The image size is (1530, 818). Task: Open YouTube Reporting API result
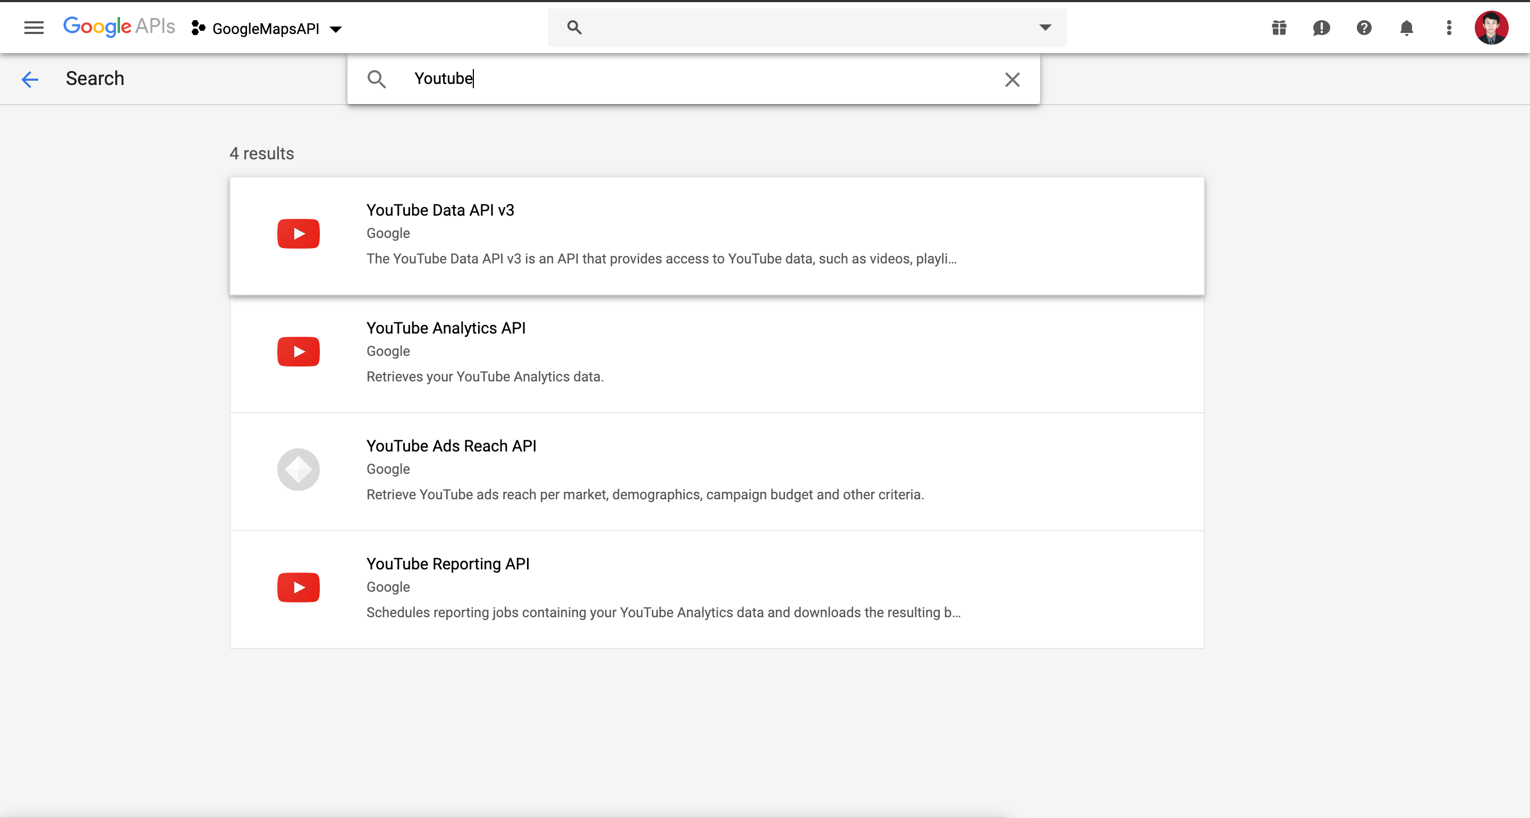click(717, 589)
